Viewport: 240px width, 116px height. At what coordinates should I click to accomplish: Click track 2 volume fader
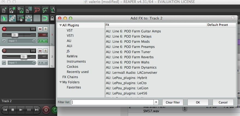coord(24,57)
